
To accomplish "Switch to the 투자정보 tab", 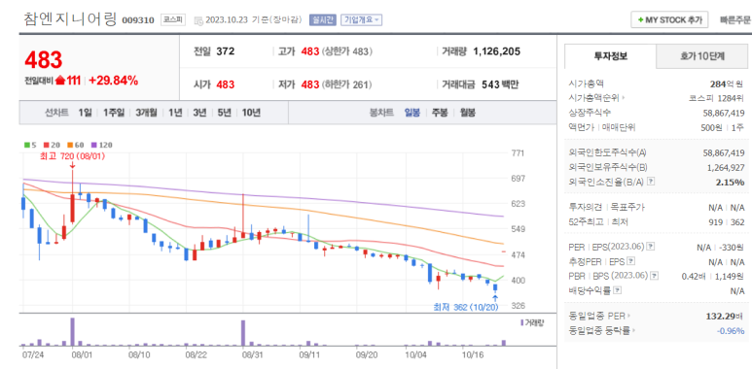I will coord(610,56).
